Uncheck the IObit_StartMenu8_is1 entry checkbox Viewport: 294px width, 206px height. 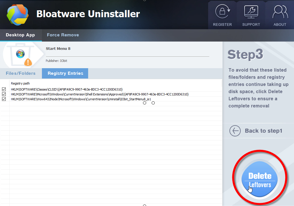click(x=4, y=99)
